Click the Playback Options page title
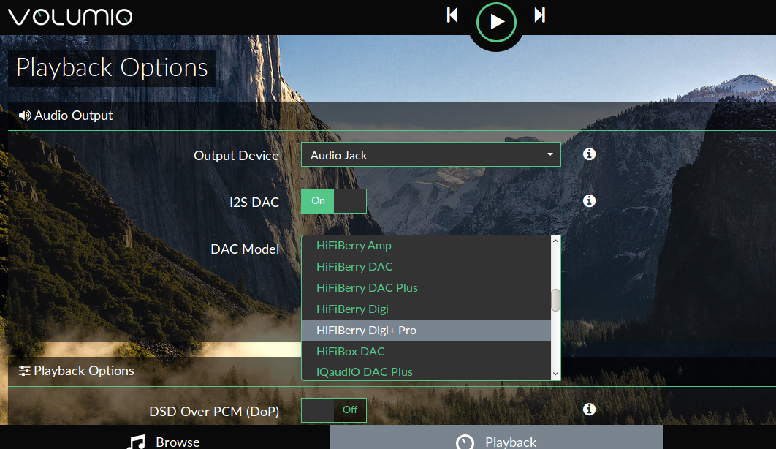Screen dimensions: 776x449 click(112, 68)
